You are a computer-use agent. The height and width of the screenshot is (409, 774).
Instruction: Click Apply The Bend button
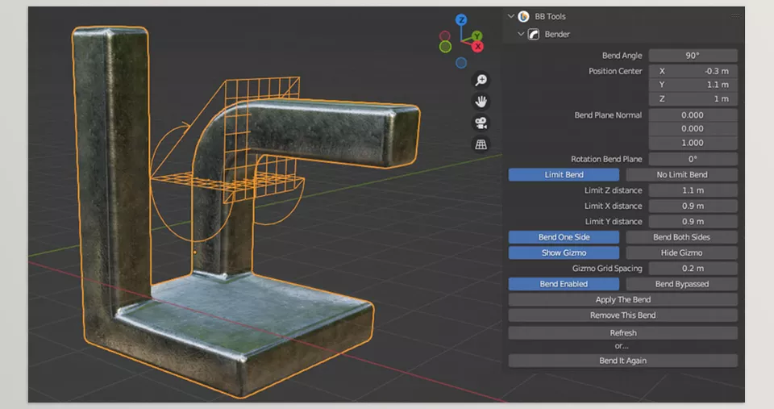(x=623, y=300)
